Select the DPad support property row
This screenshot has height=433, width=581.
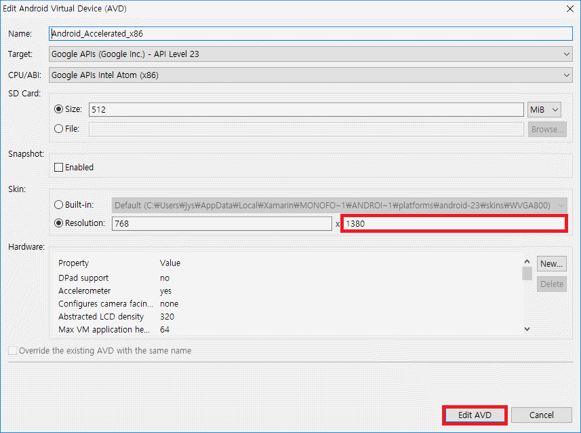coord(289,278)
